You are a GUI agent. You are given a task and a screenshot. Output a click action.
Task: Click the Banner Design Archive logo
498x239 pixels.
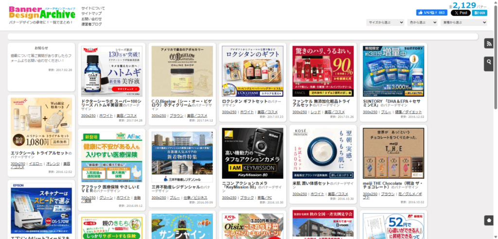(x=42, y=13)
